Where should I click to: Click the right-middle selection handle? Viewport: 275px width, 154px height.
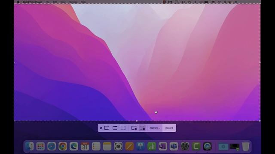(260, 62)
